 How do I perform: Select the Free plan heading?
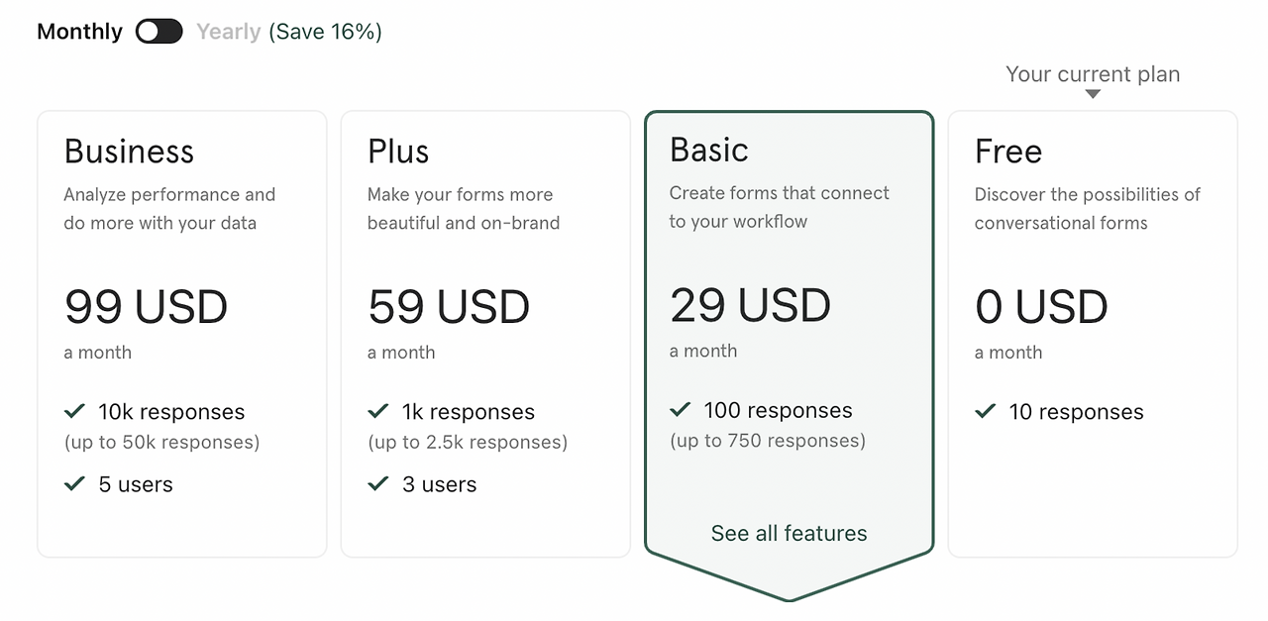(1008, 152)
